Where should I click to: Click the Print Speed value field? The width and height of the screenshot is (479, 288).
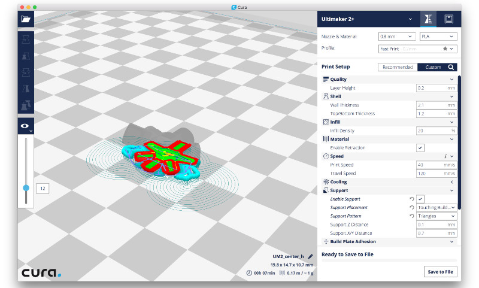tap(436, 165)
